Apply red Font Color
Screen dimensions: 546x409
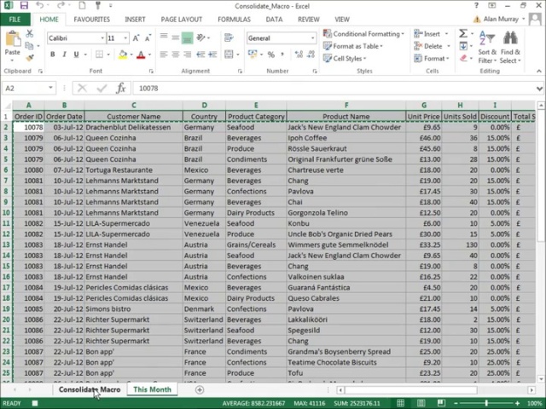tap(141, 55)
